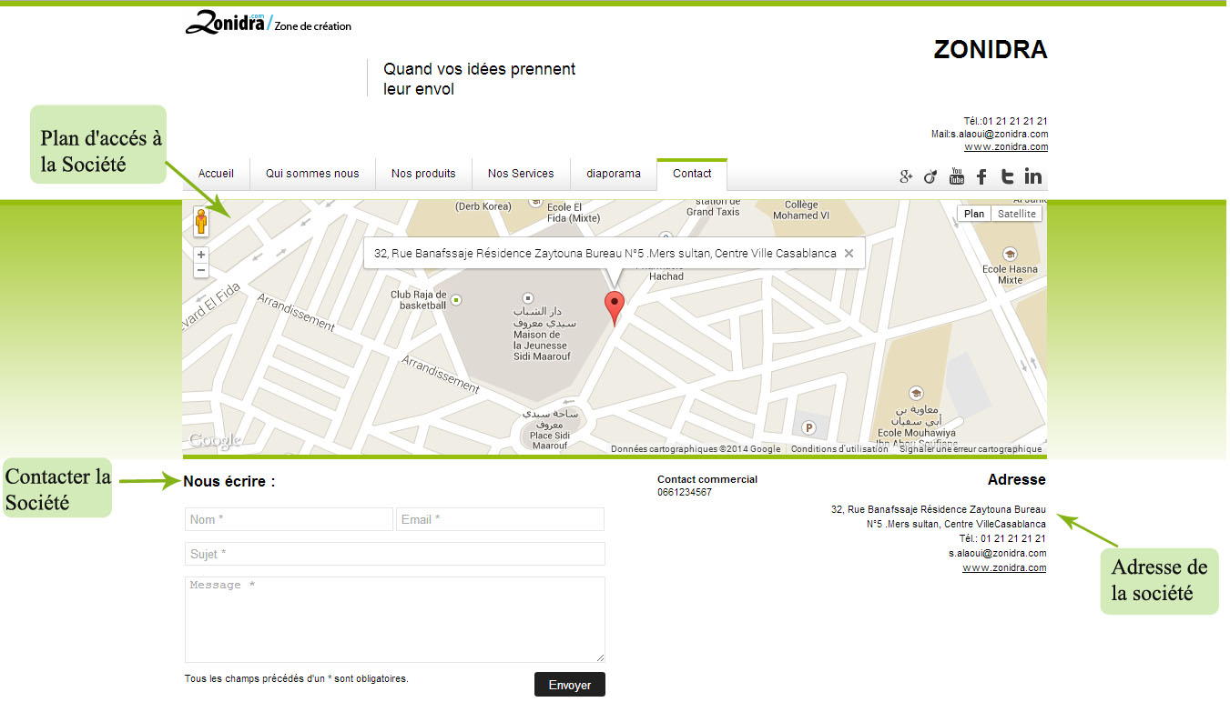Open the LinkedIn profile icon
Image resolution: width=1230 pixels, height=722 pixels.
click(1032, 176)
